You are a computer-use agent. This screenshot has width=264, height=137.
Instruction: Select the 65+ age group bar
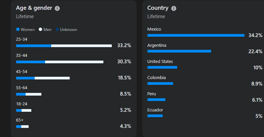(x=22, y=127)
